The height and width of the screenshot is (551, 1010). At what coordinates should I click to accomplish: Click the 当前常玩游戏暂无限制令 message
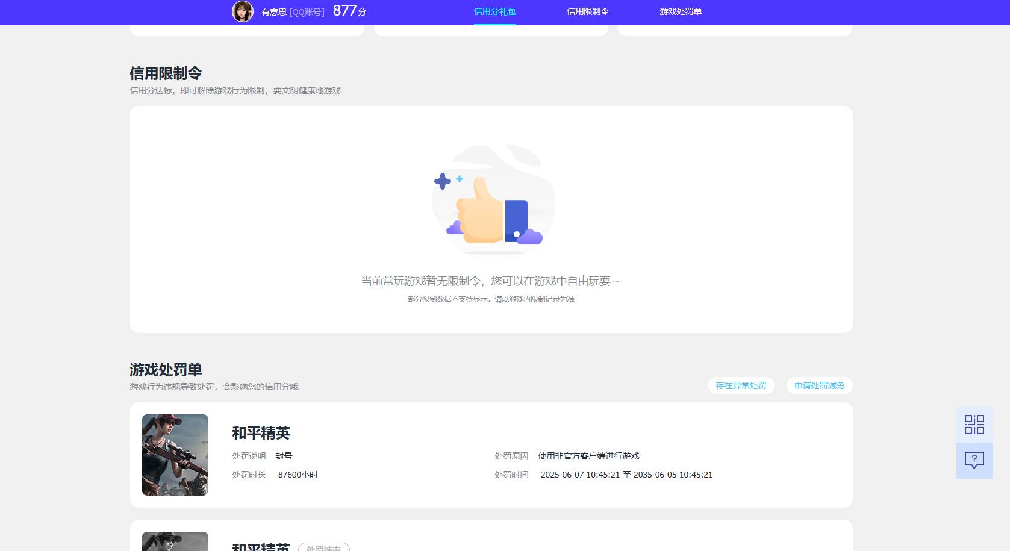(x=490, y=281)
